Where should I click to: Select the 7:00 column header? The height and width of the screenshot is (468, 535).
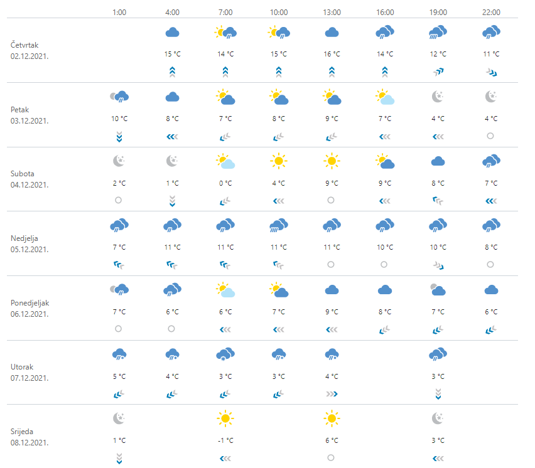(x=225, y=12)
